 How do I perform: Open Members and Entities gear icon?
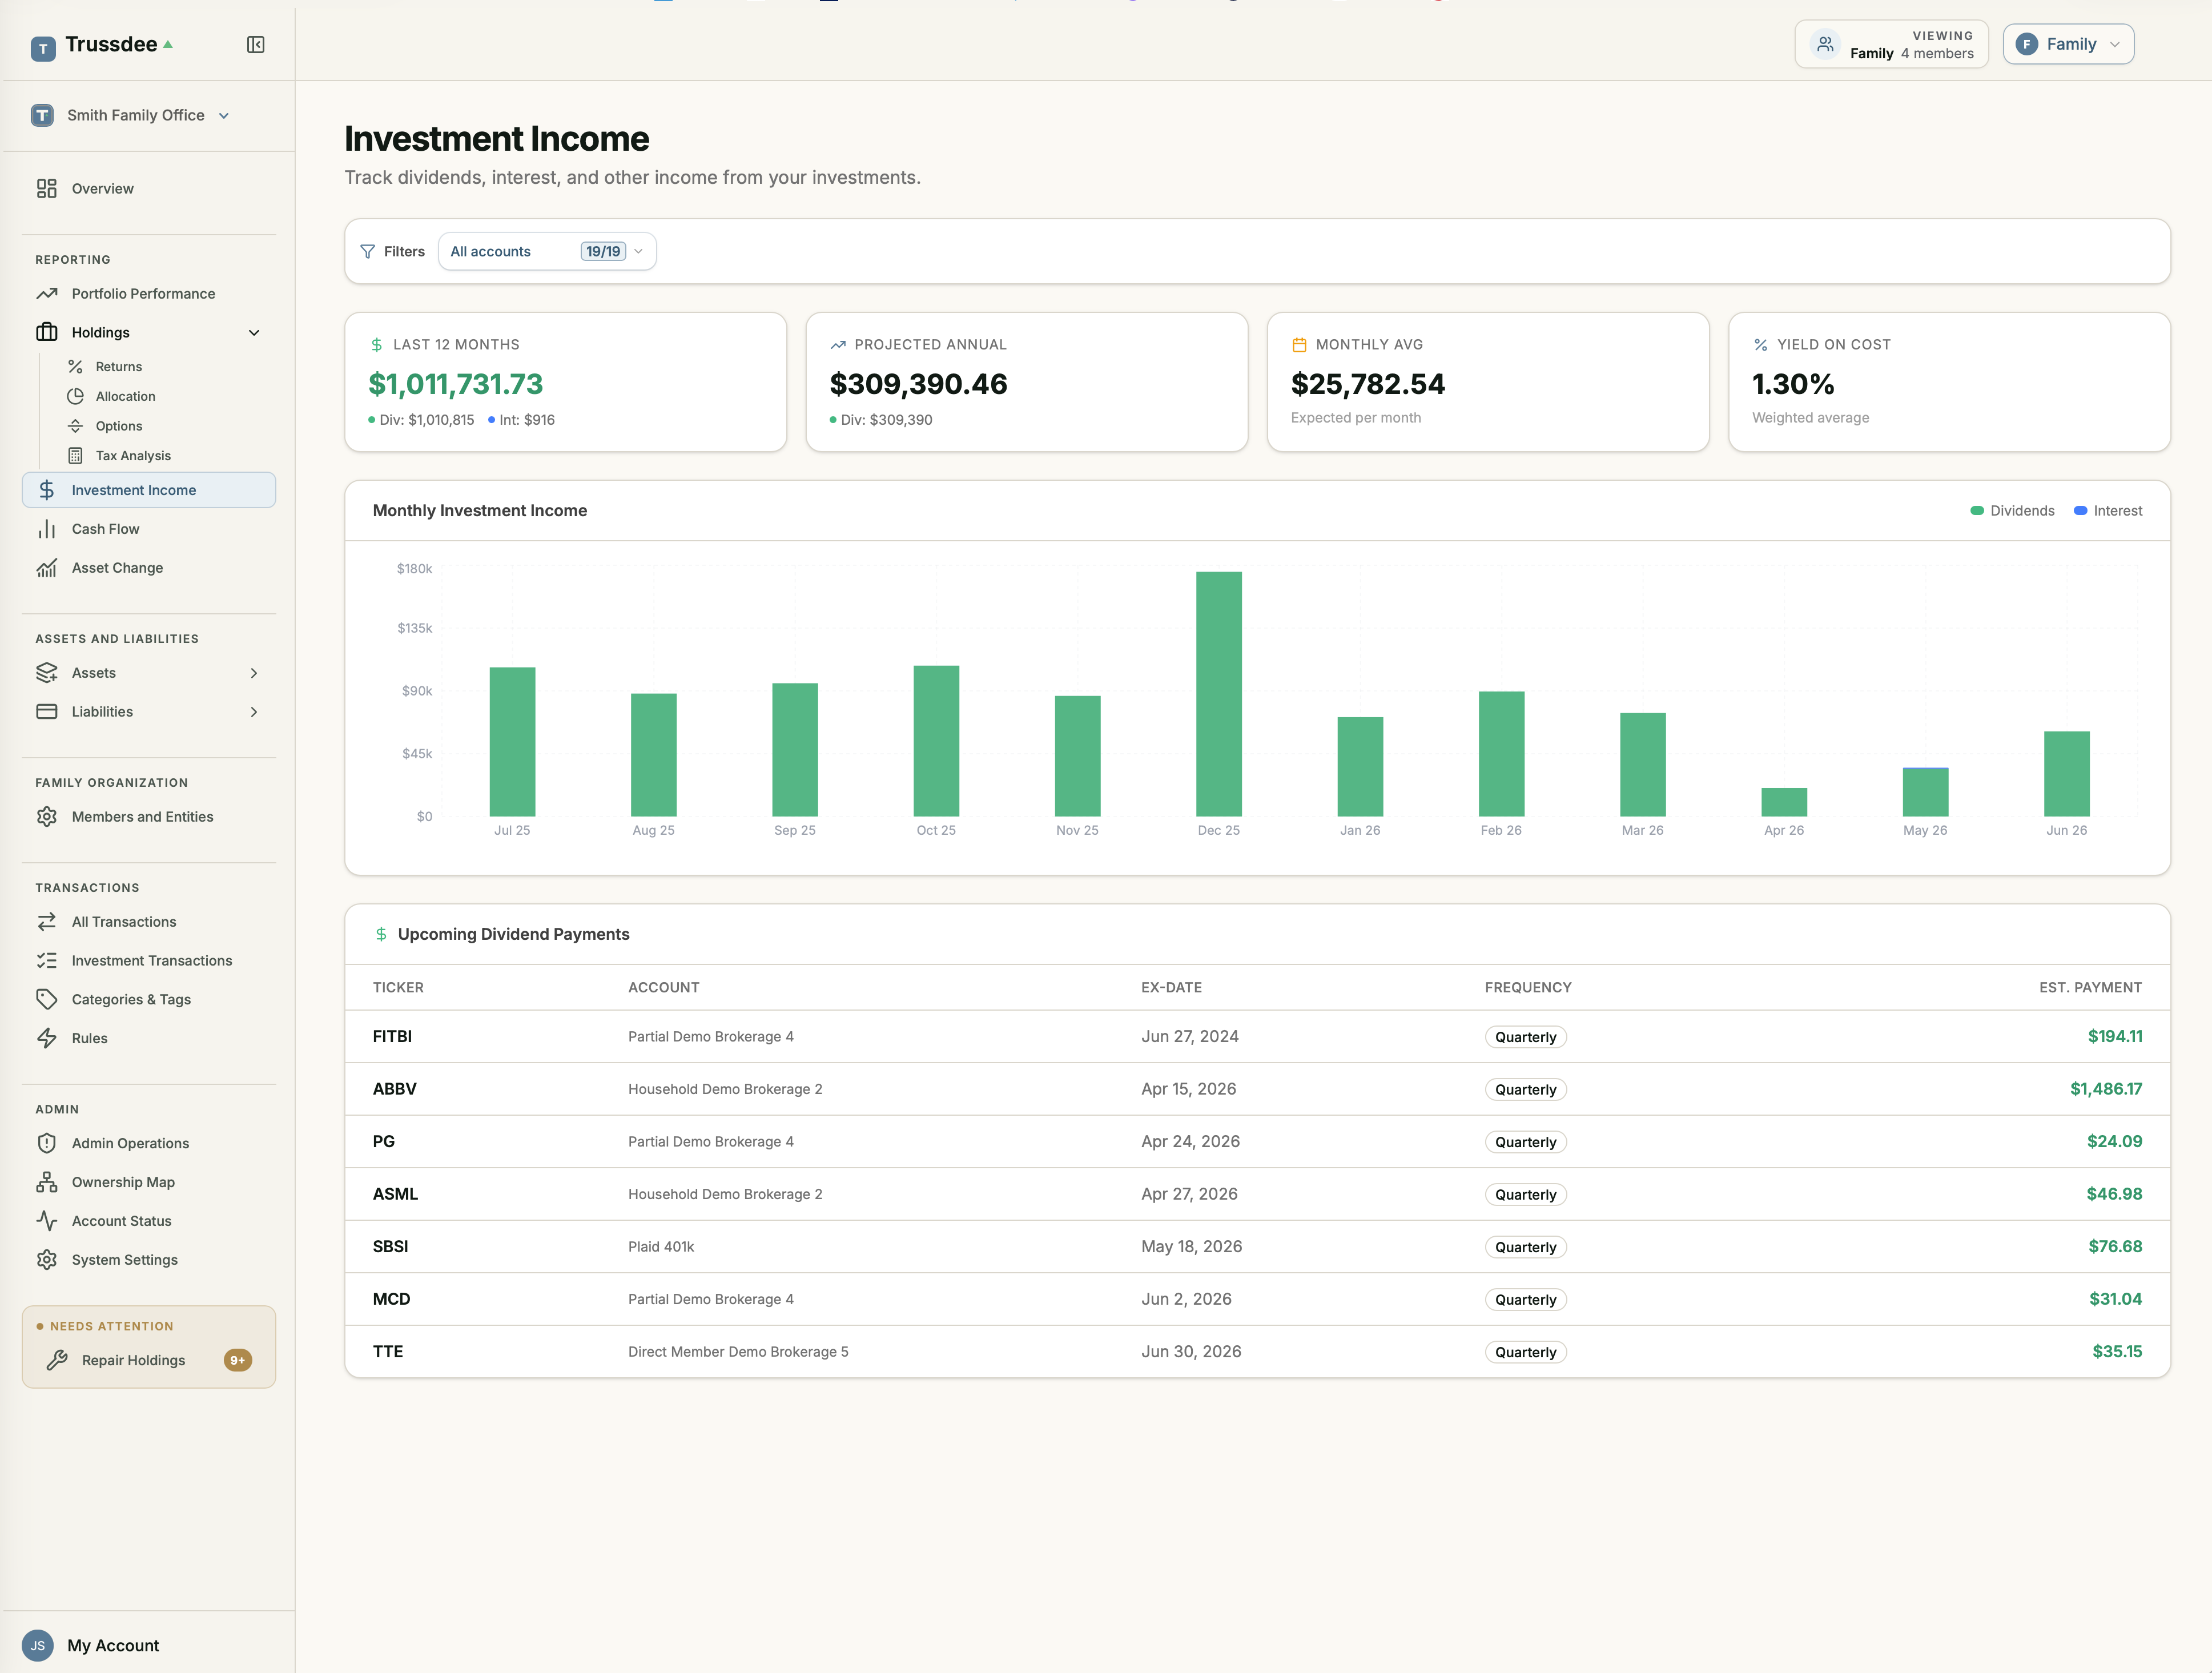pos(47,817)
